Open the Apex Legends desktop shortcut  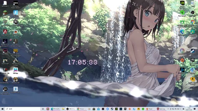coord(5,32)
